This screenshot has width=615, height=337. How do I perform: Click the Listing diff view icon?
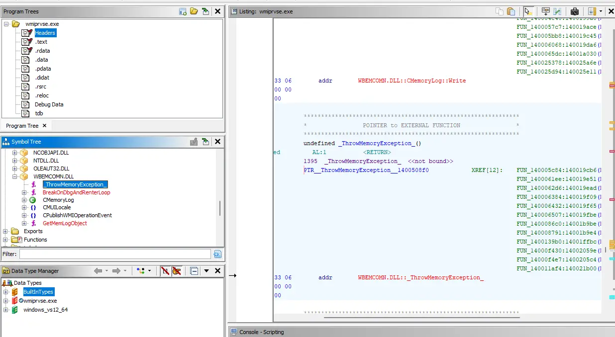pyautogui.click(x=557, y=11)
